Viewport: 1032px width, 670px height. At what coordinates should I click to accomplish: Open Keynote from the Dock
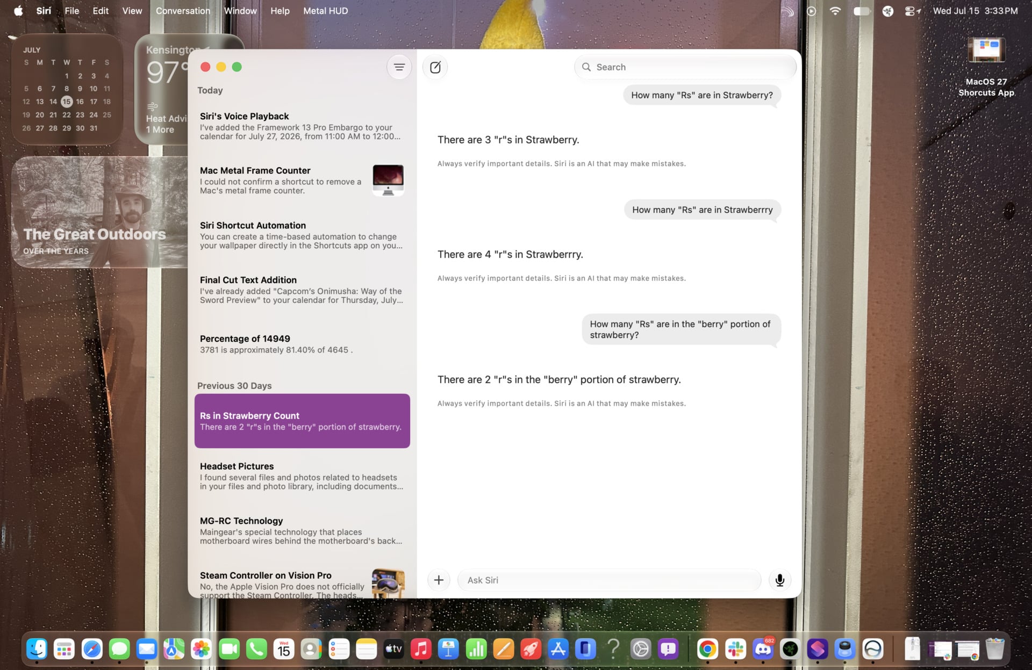(448, 649)
